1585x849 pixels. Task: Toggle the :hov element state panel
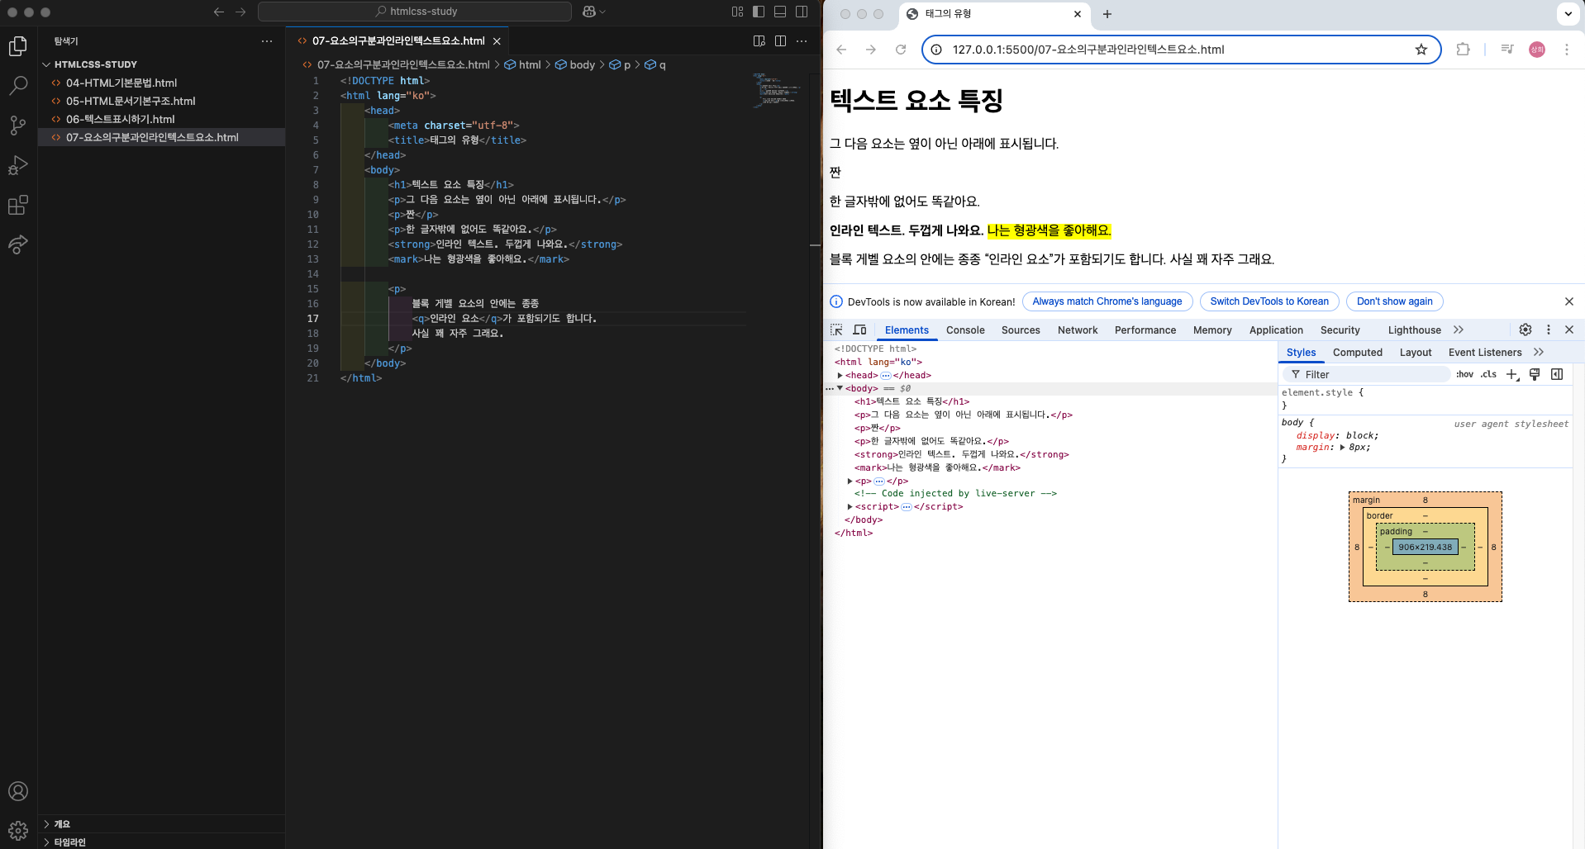pos(1464,374)
